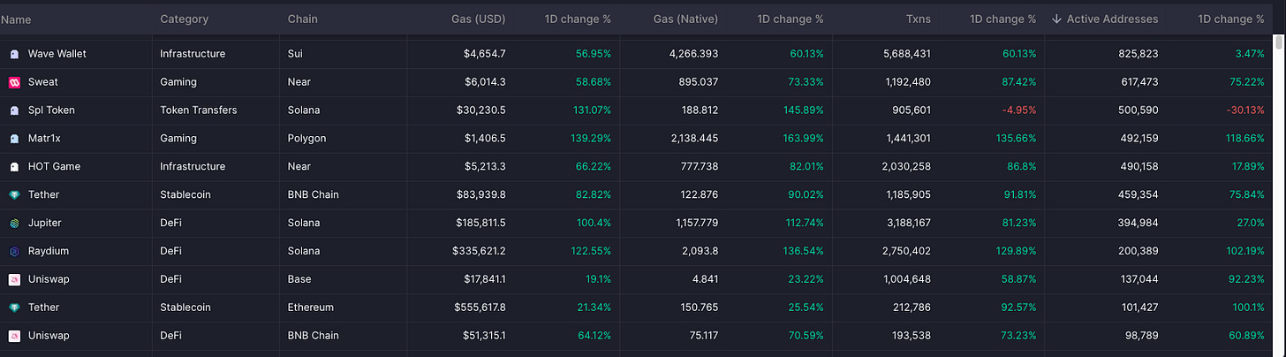
Task: Select the $30,230.5 gas value
Action: click(481, 110)
